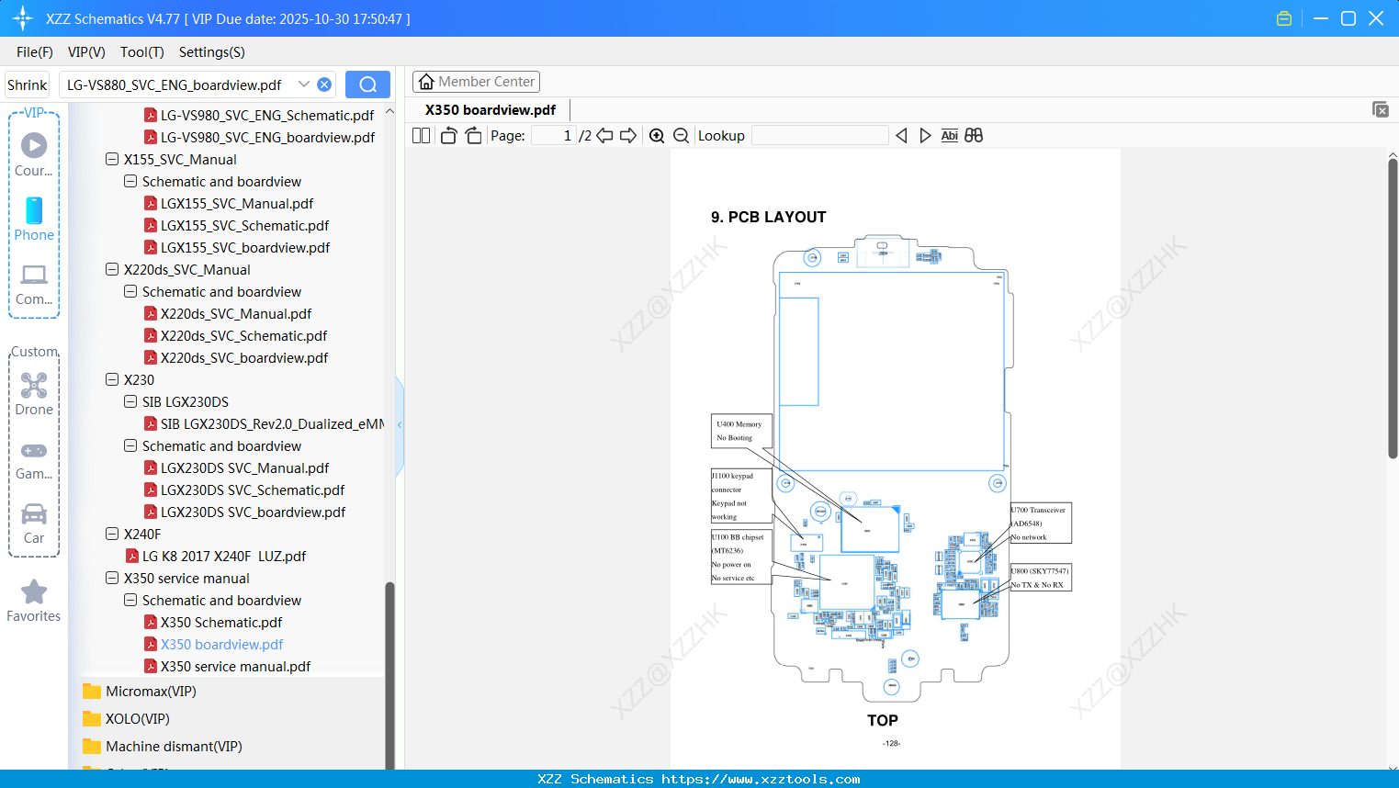The image size is (1399, 788).
Task: Open X350 Schematic.pdf from the tree
Action: pyautogui.click(x=222, y=622)
